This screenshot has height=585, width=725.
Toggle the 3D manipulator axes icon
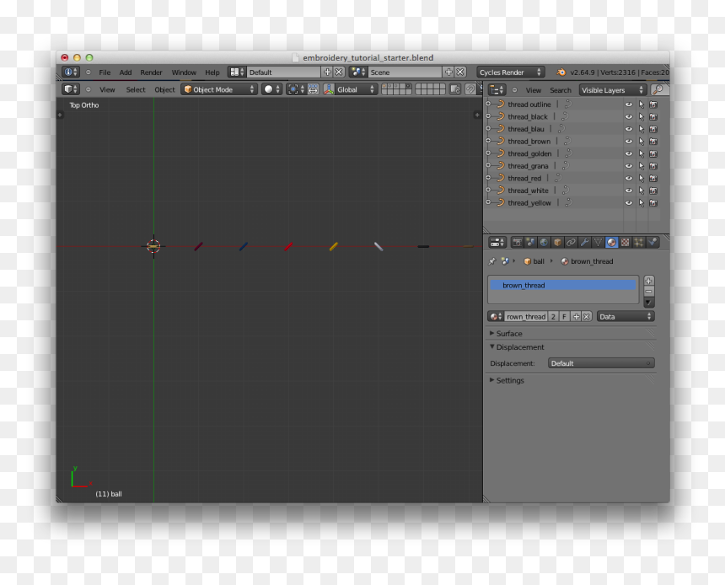329,89
